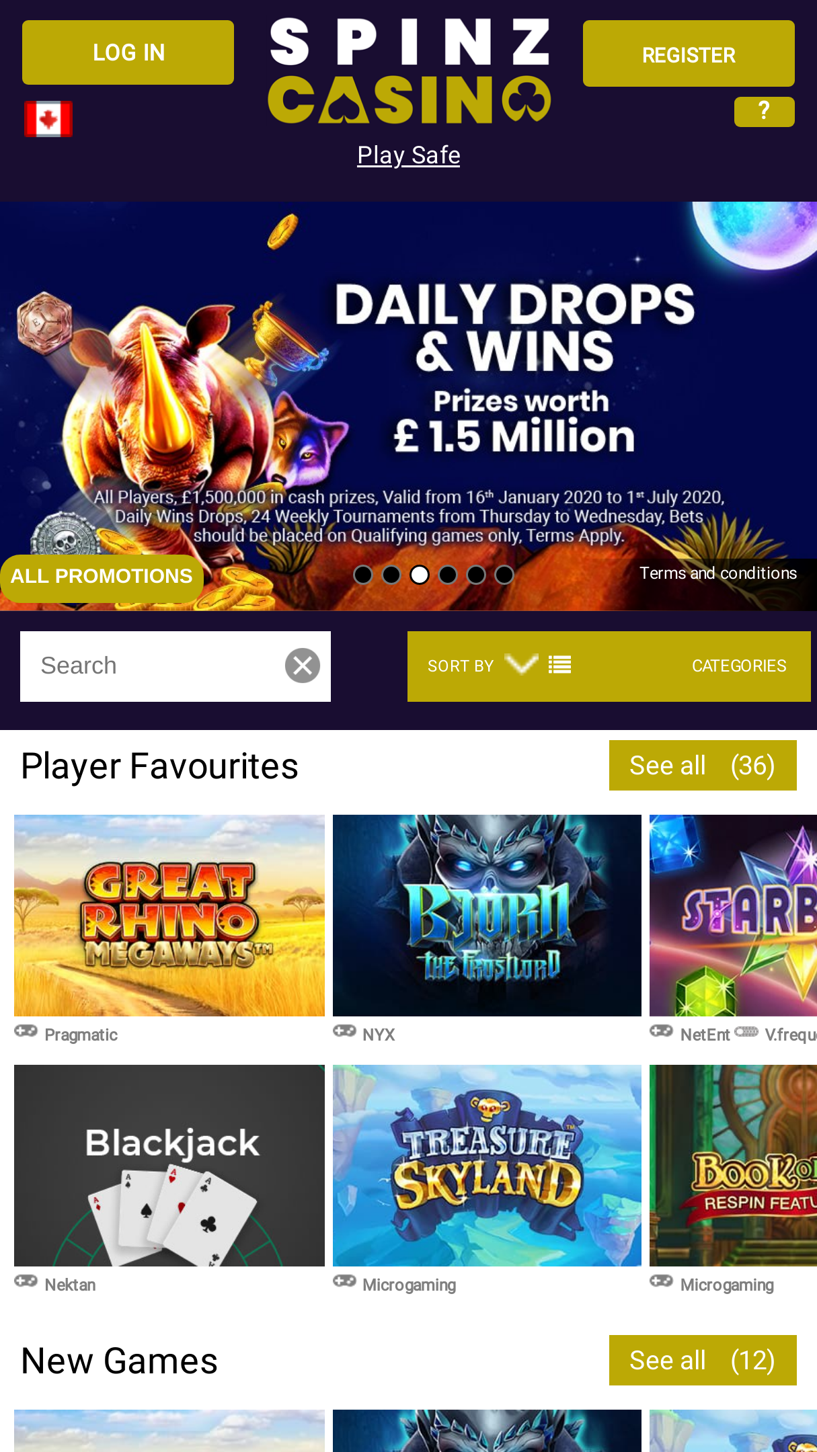This screenshot has width=817, height=1452.
Task: See all 36 Player Favourites
Action: pos(703,766)
